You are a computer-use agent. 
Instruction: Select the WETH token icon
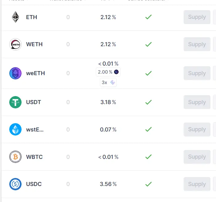(15, 44)
